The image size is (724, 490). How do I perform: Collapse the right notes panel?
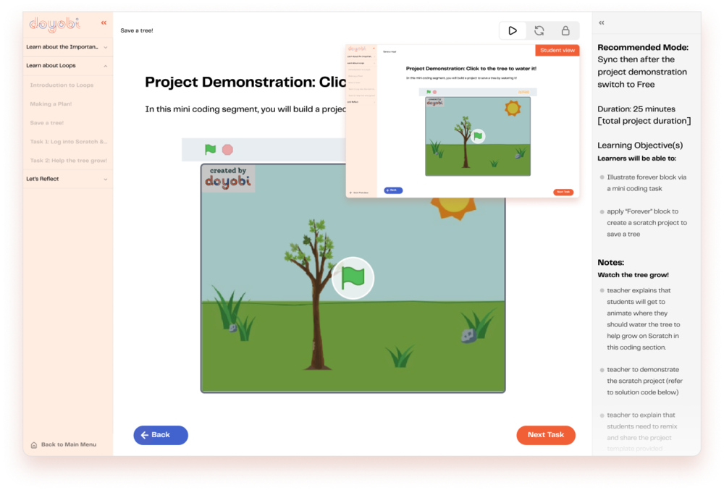pyautogui.click(x=602, y=23)
